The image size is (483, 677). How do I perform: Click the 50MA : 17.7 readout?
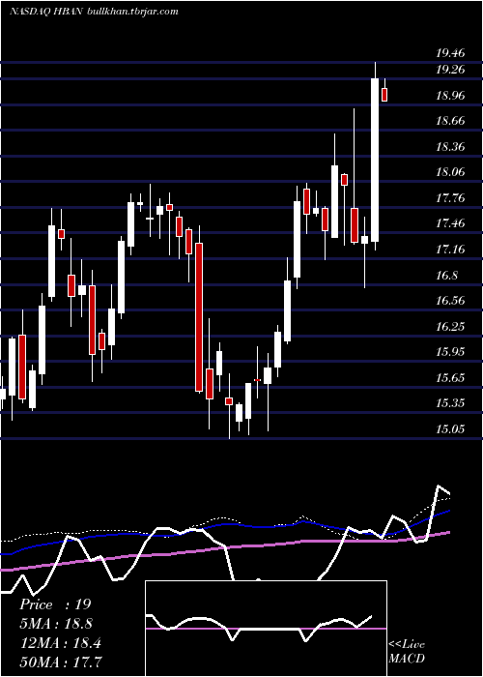[61, 662]
